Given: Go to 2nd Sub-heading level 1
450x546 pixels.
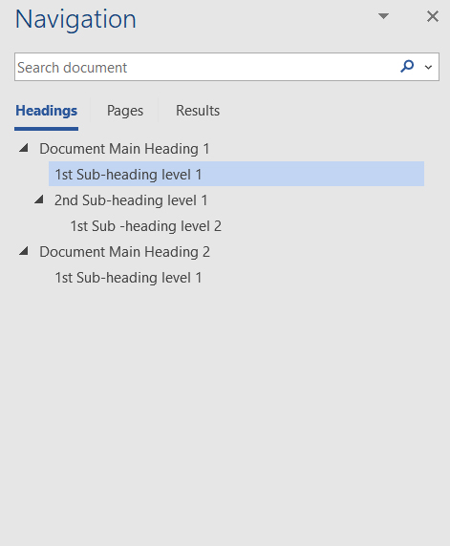Looking at the screenshot, I should pos(131,200).
